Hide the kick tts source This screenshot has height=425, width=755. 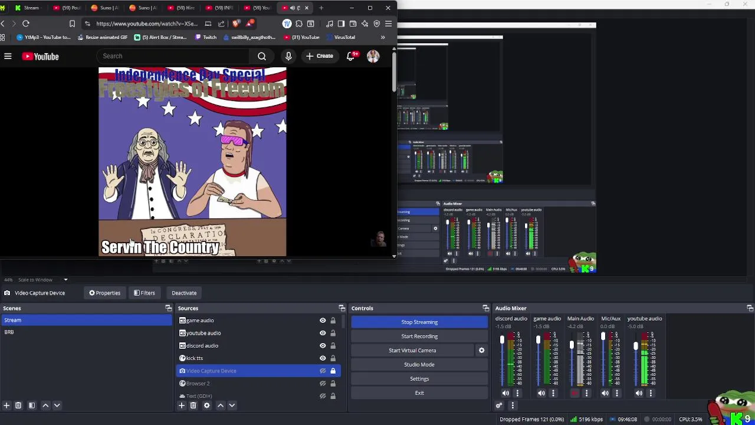(323, 358)
